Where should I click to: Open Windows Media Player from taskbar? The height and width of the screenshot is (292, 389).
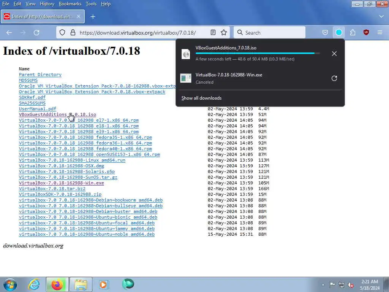tap(103, 284)
